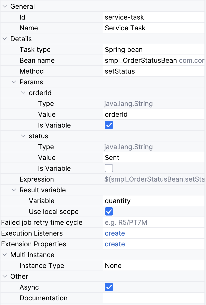
Task: Disable Use local scope checkbox
Action: [x=109, y=212]
